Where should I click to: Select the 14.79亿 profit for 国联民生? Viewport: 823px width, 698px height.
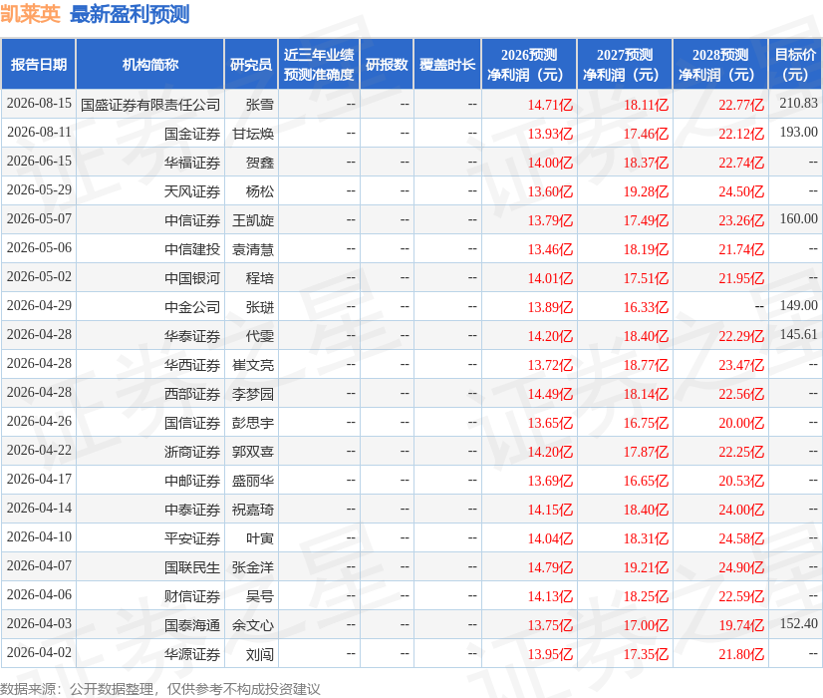point(550,567)
